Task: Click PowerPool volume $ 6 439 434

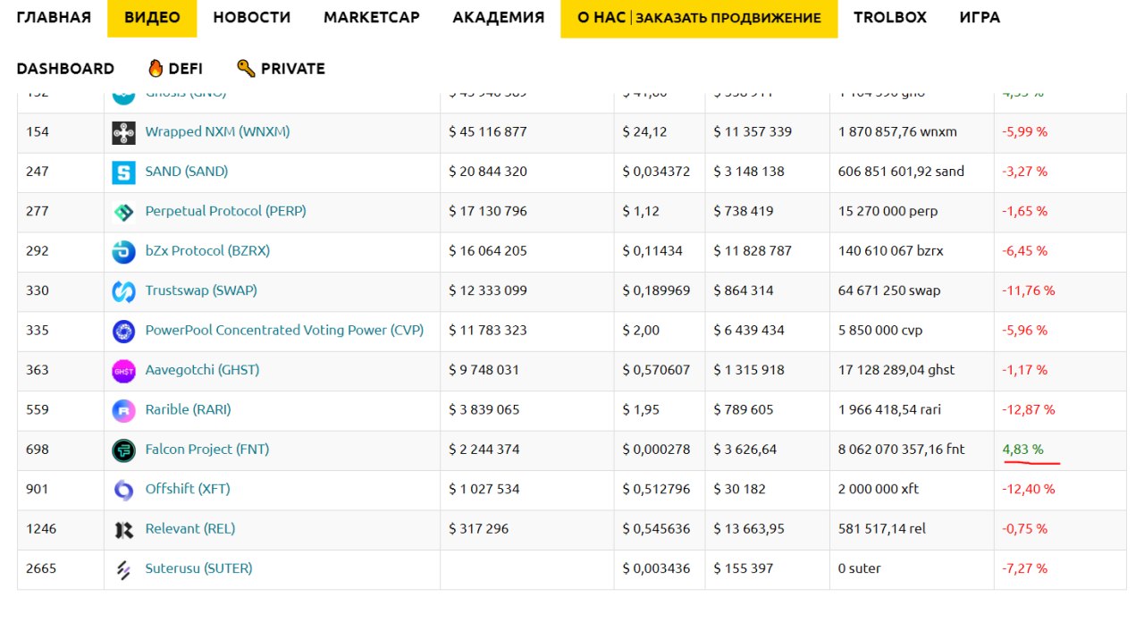Action: (749, 331)
